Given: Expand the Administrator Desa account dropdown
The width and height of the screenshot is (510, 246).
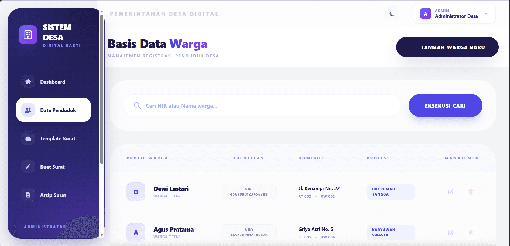Looking at the screenshot, I should [486, 14].
